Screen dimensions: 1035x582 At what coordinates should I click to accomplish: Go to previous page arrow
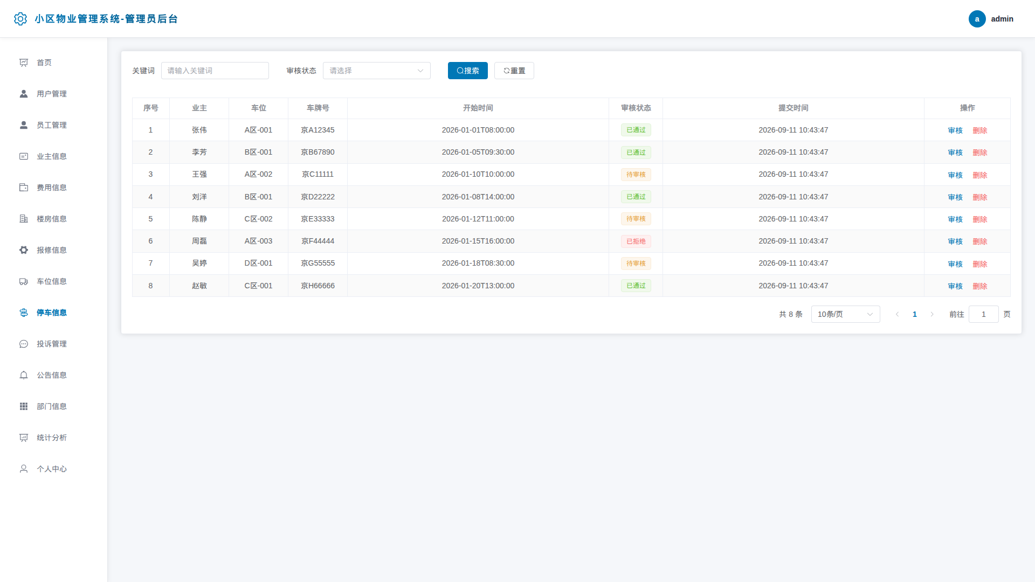(x=897, y=314)
